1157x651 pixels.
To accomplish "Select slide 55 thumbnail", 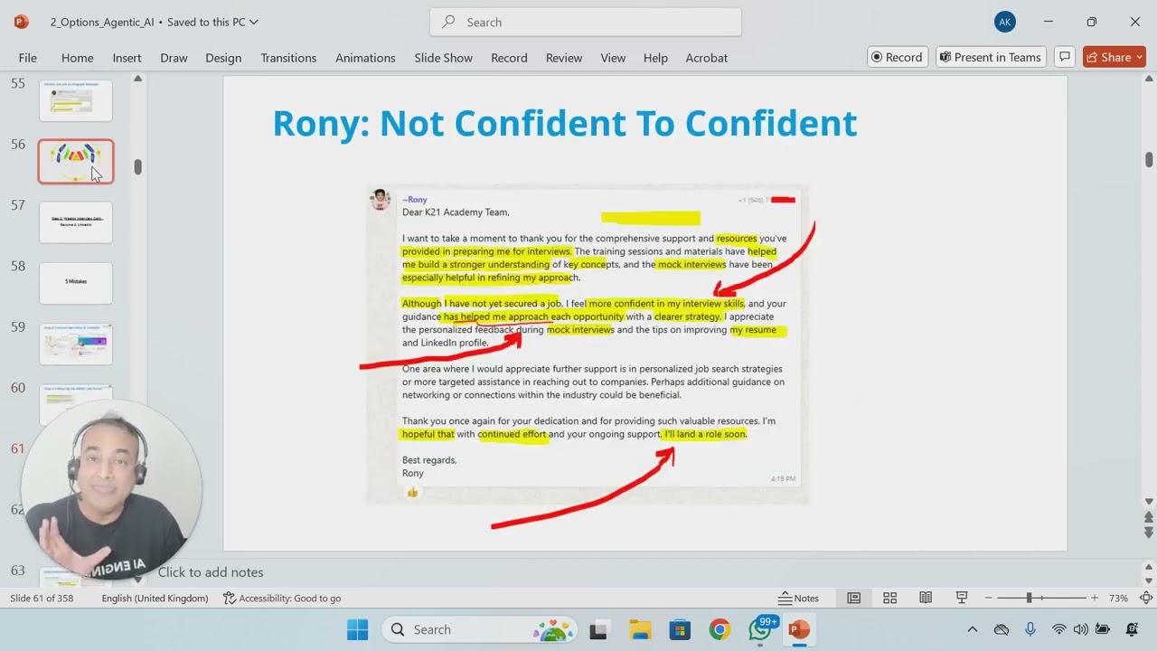I will [76, 99].
